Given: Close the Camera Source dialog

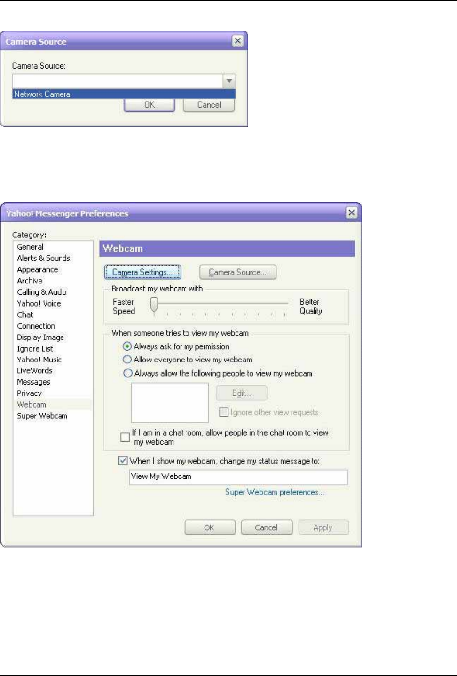Looking at the screenshot, I should pyautogui.click(x=238, y=41).
